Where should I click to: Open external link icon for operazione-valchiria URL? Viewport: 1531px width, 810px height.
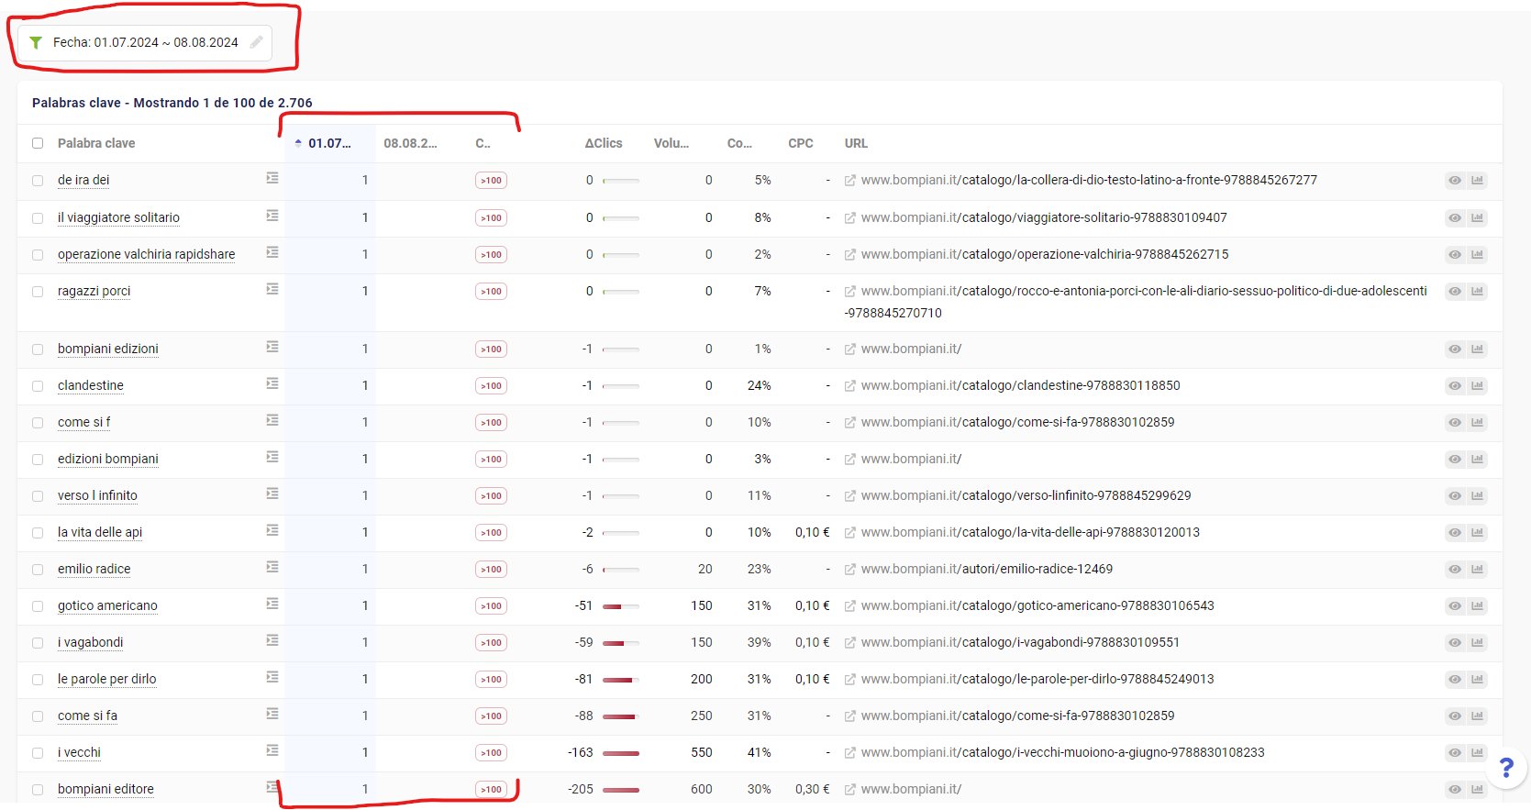850,254
